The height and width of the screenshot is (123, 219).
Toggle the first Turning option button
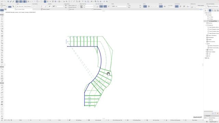click(x=145, y=6)
